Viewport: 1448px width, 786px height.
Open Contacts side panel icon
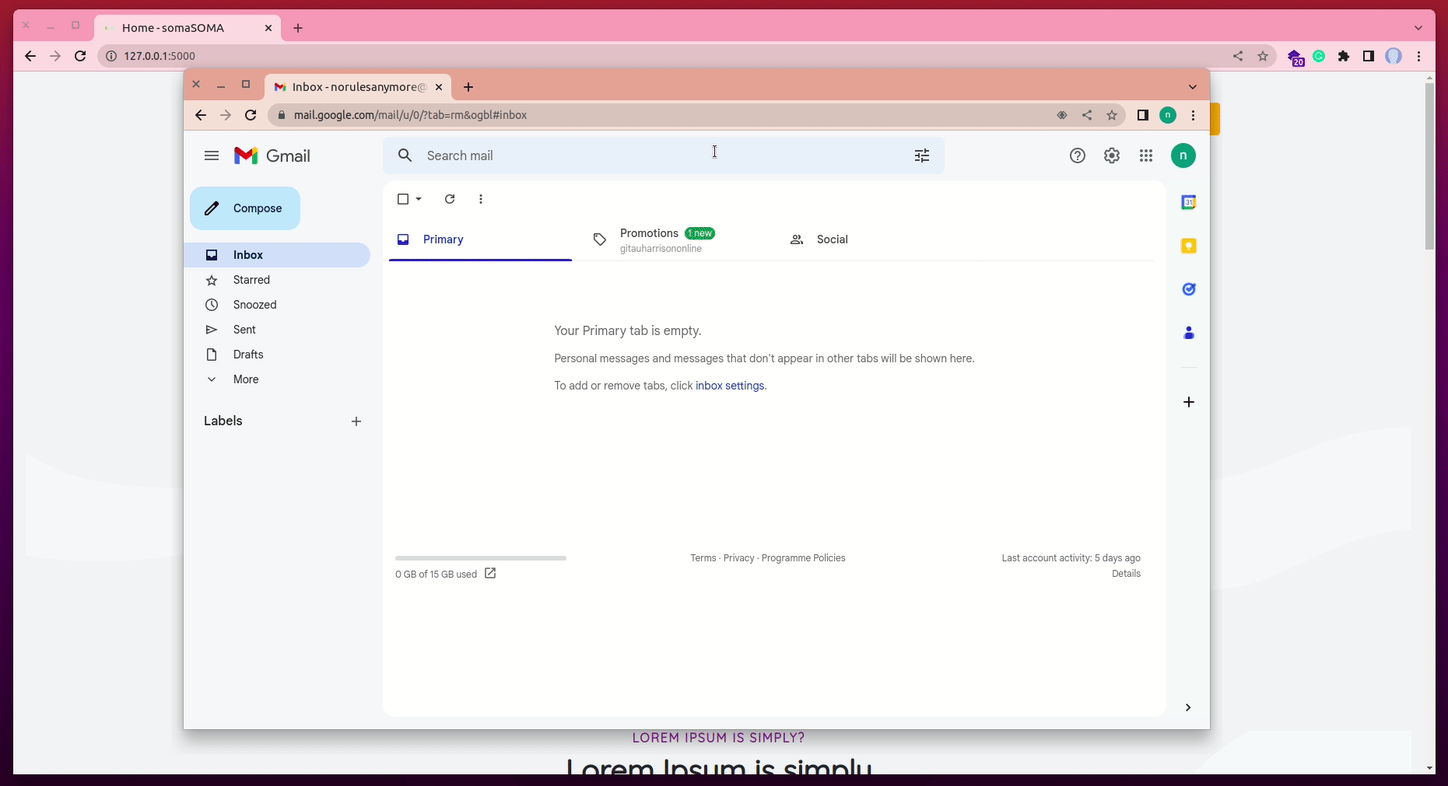[1189, 333]
